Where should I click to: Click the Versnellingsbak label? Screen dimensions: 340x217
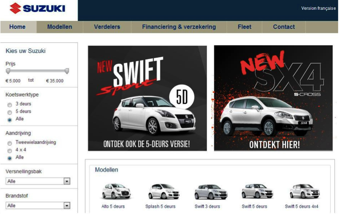[x=24, y=171]
